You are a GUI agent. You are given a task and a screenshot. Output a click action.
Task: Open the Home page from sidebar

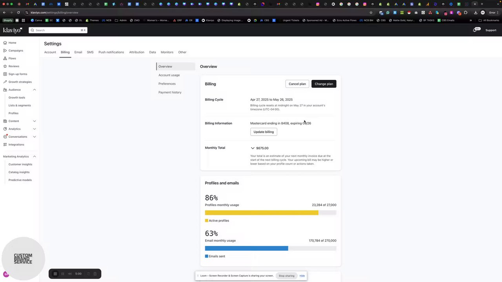click(x=12, y=43)
